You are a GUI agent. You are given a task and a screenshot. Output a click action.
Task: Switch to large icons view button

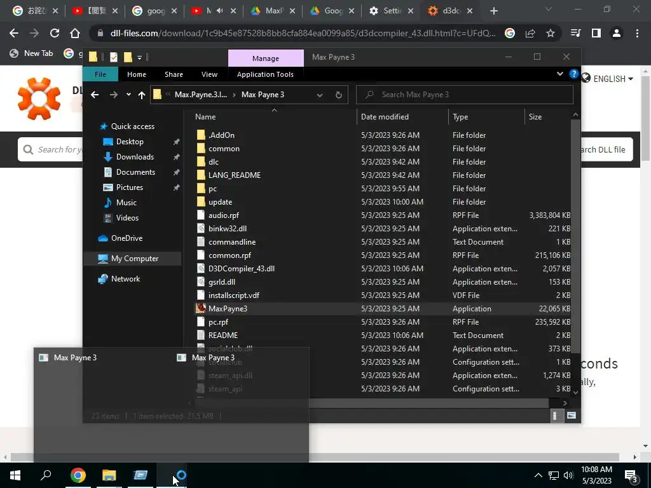click(x=572, y=416)
